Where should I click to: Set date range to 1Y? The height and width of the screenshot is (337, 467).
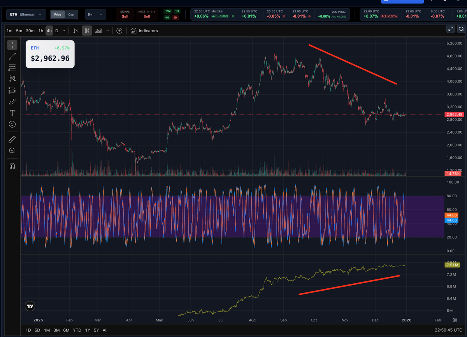click(x=88, y=330)
